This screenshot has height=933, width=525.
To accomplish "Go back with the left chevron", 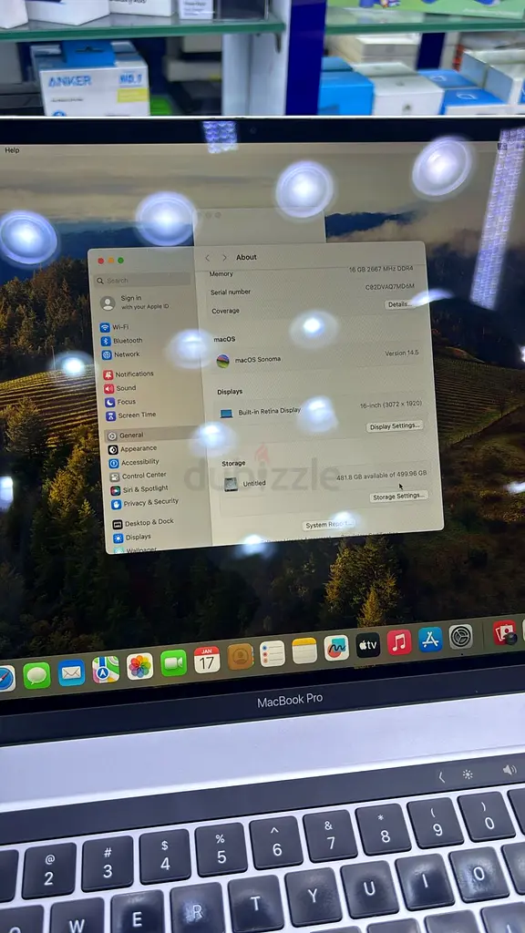I will (x=207, y=258).
